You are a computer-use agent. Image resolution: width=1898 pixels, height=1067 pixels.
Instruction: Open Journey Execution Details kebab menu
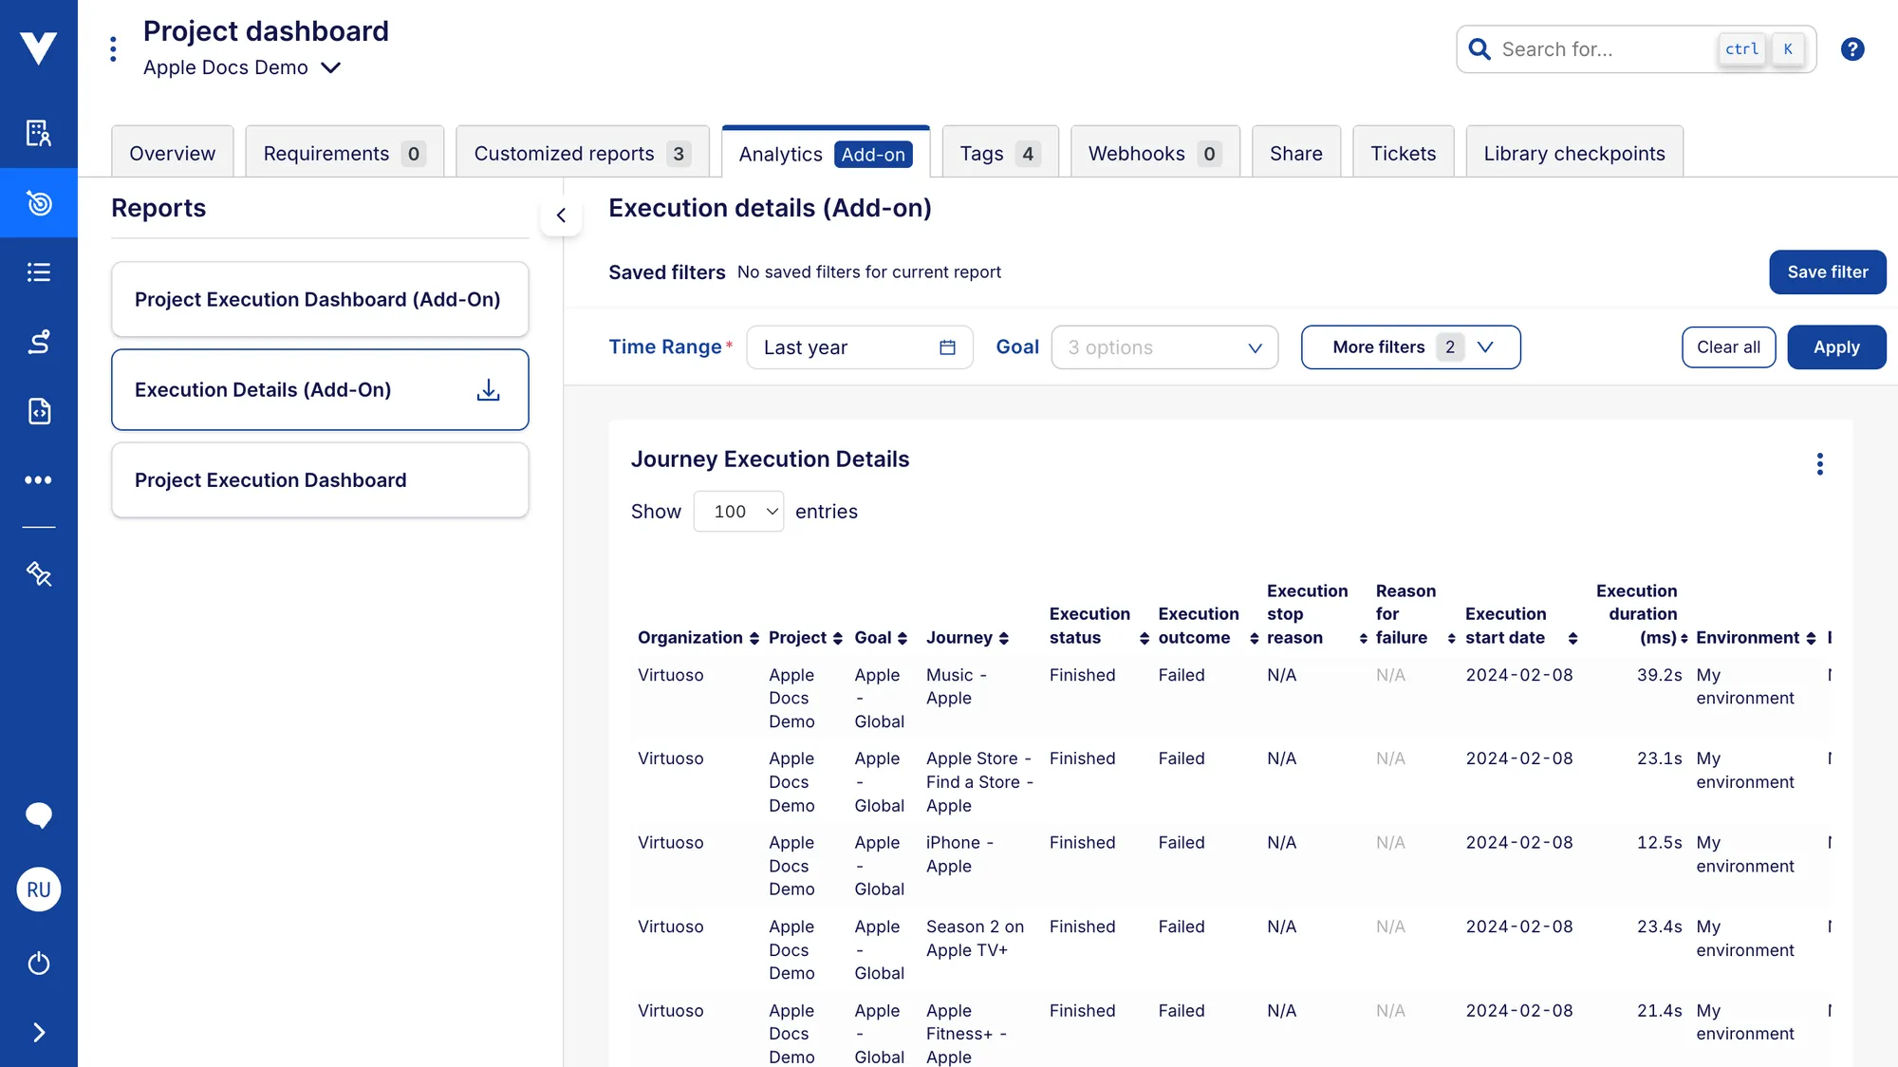click(x=1818, y=464)
